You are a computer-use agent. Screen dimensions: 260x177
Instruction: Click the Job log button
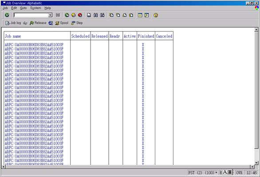click(13, 23)
